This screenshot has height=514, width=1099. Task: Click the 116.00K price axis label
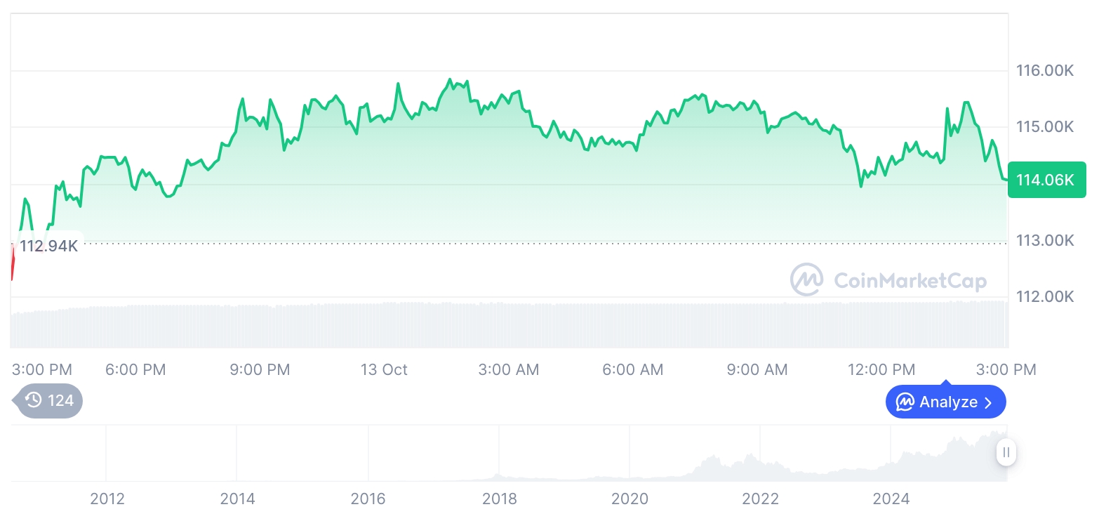(x=1045, y=70)
